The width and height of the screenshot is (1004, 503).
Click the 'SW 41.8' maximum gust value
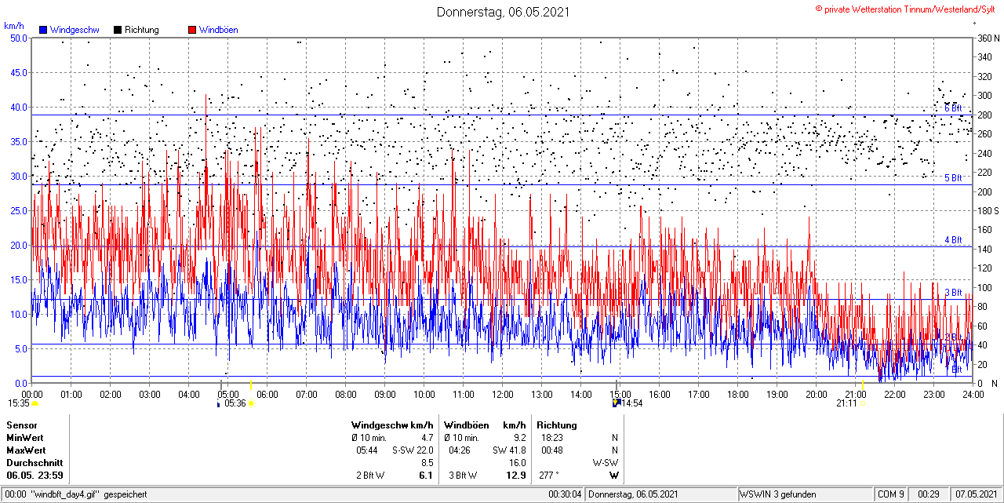click(x=510, y=450)
